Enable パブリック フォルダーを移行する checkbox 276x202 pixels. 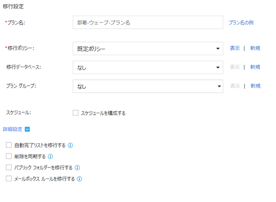point(9,167)
